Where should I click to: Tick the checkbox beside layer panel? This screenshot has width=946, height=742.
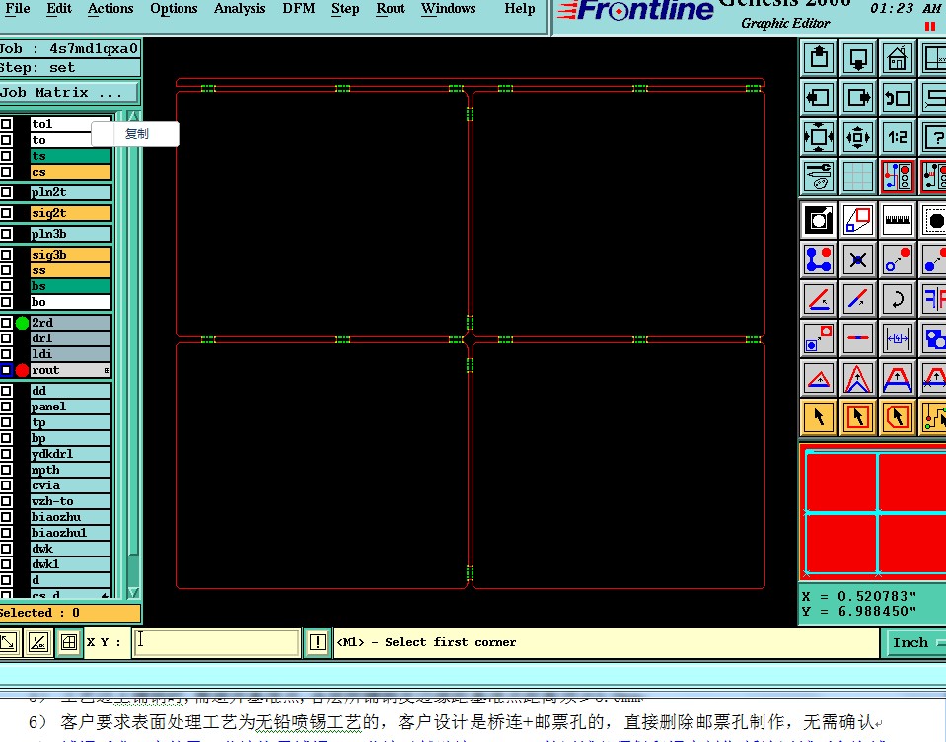point(6,407)
